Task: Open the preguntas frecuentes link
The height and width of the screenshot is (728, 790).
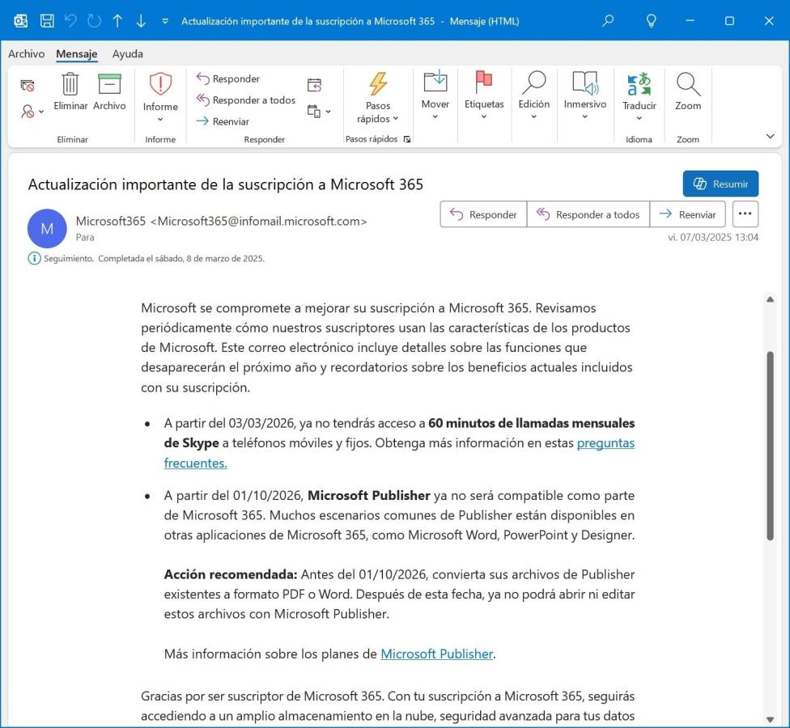Action: point(605,443)
